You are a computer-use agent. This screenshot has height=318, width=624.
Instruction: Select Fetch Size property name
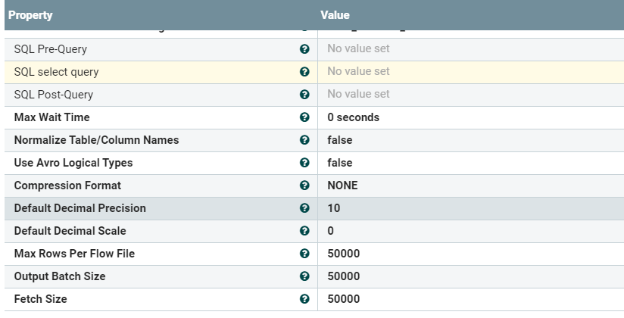coord(41,298)
